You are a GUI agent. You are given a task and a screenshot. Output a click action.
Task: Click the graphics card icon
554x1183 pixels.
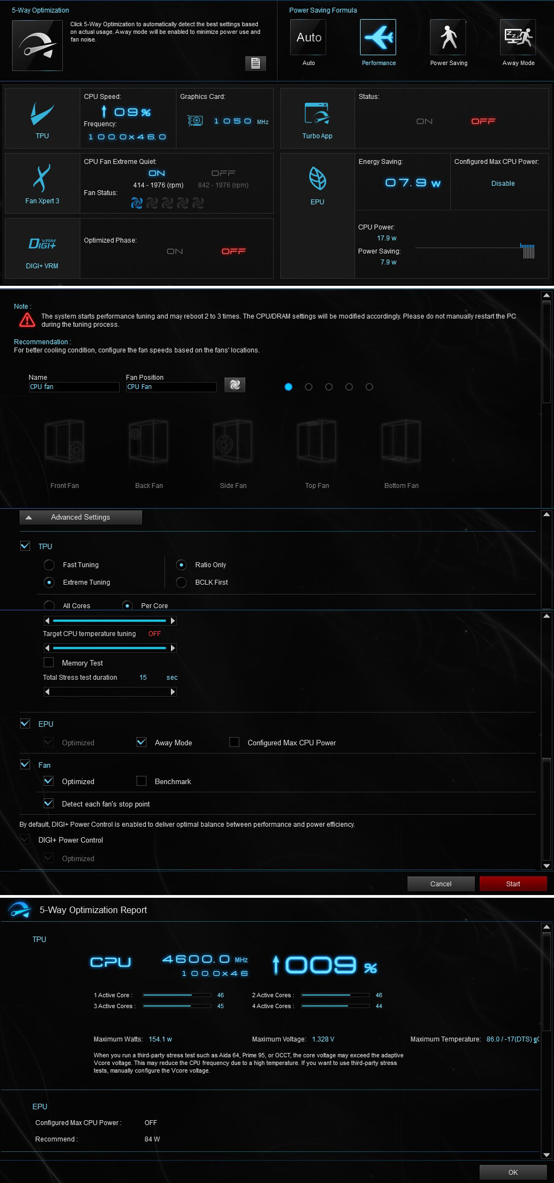pyautogui.click(x=195, y=121)
